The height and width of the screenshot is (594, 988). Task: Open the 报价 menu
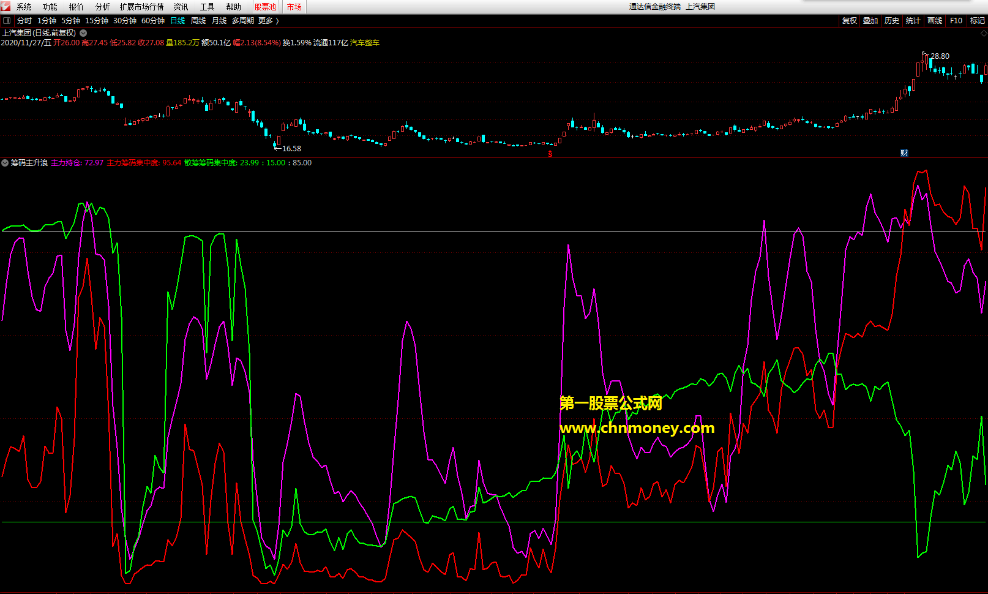77,7
